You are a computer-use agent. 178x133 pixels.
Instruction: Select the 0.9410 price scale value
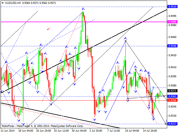[172, 67]
